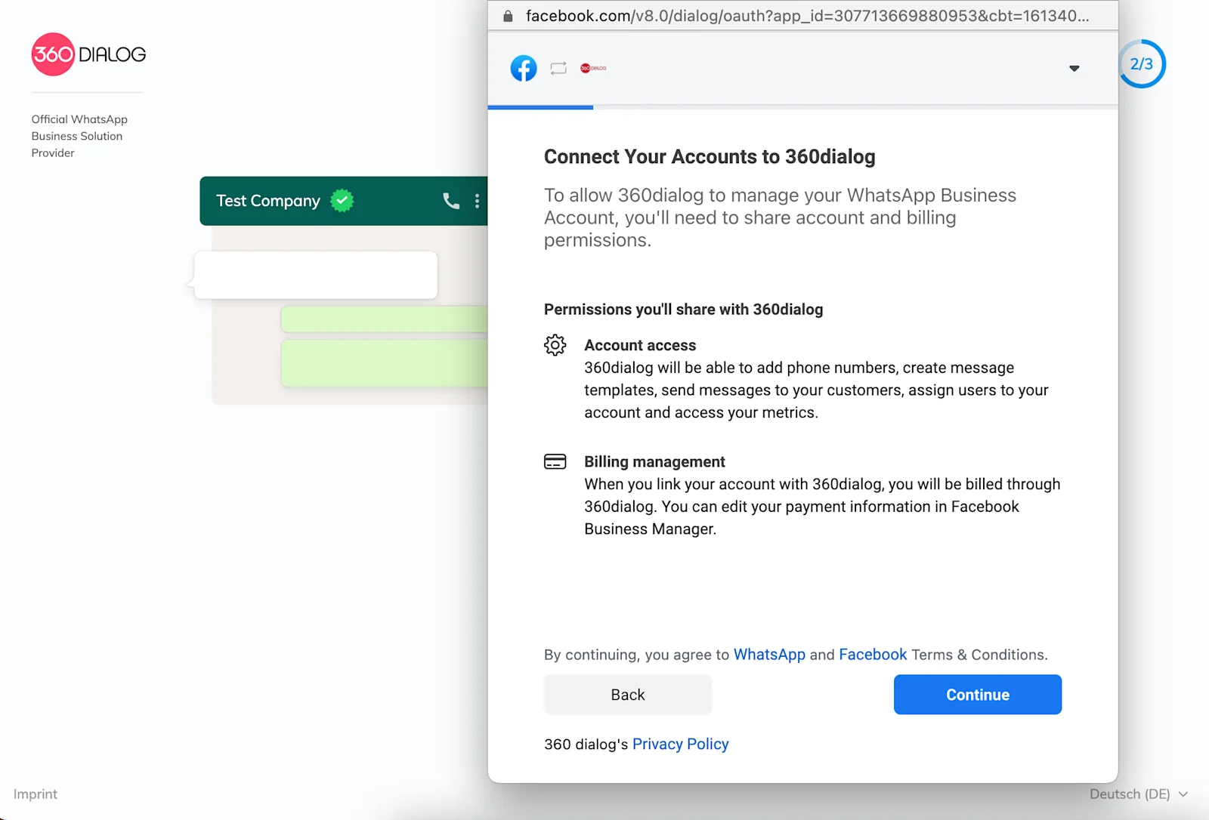1209x820 pixels.
Task: Open the Facebook terms link
Action: click(x=873, y=655)
